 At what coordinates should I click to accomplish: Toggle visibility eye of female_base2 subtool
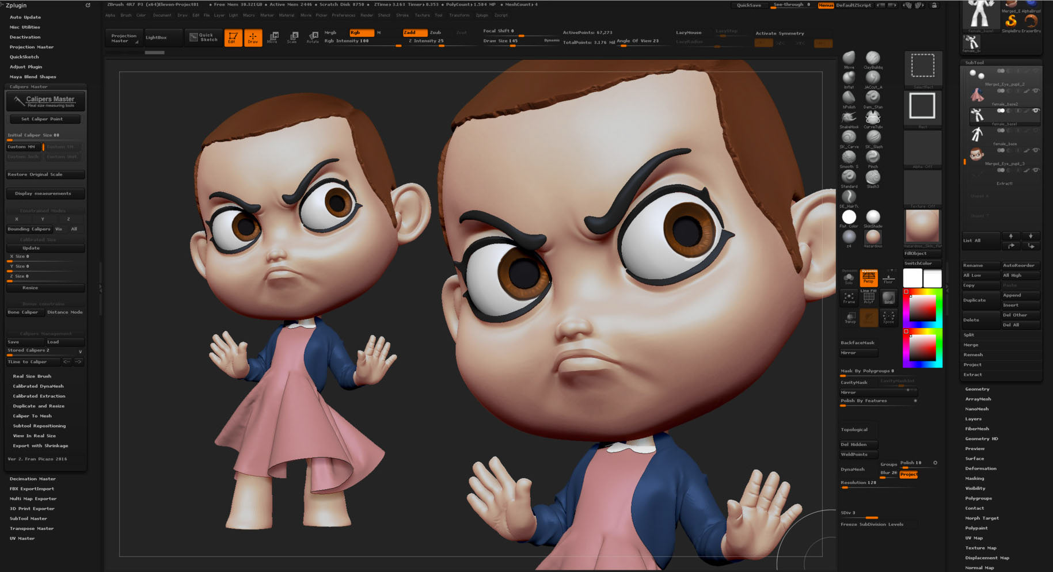click(1036, 91)
